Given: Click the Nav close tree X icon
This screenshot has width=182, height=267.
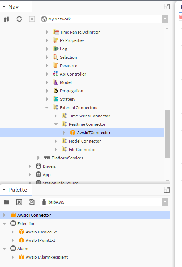Looking at the screenshot, I should click(32, 19).
